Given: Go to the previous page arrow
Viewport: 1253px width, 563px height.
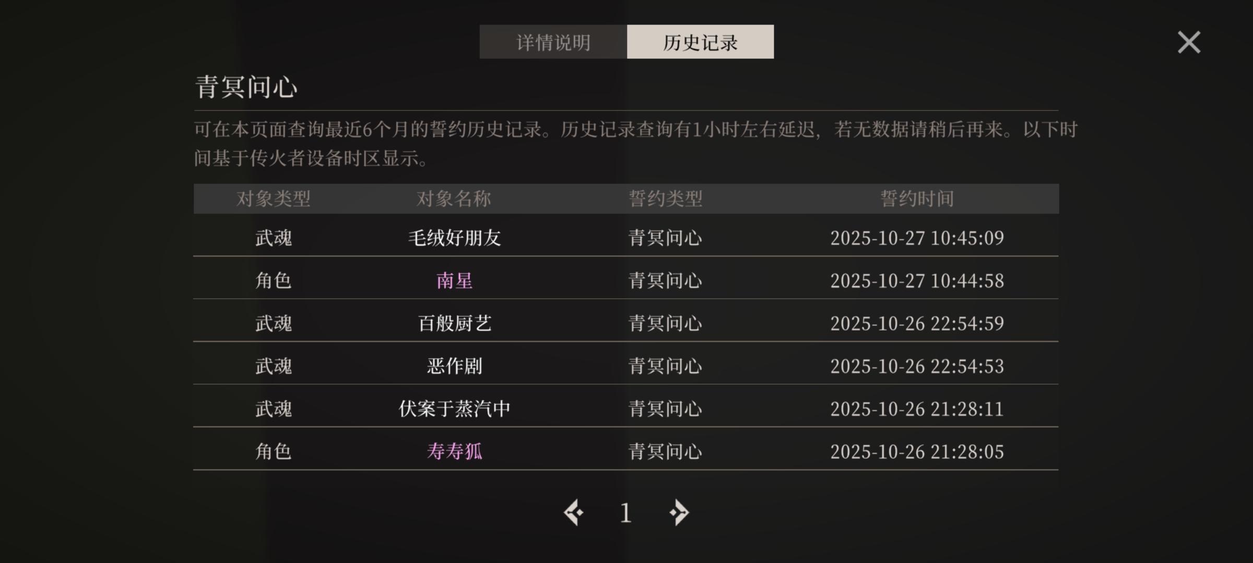Looking at the screenshot, I should [x=574, y=513].
